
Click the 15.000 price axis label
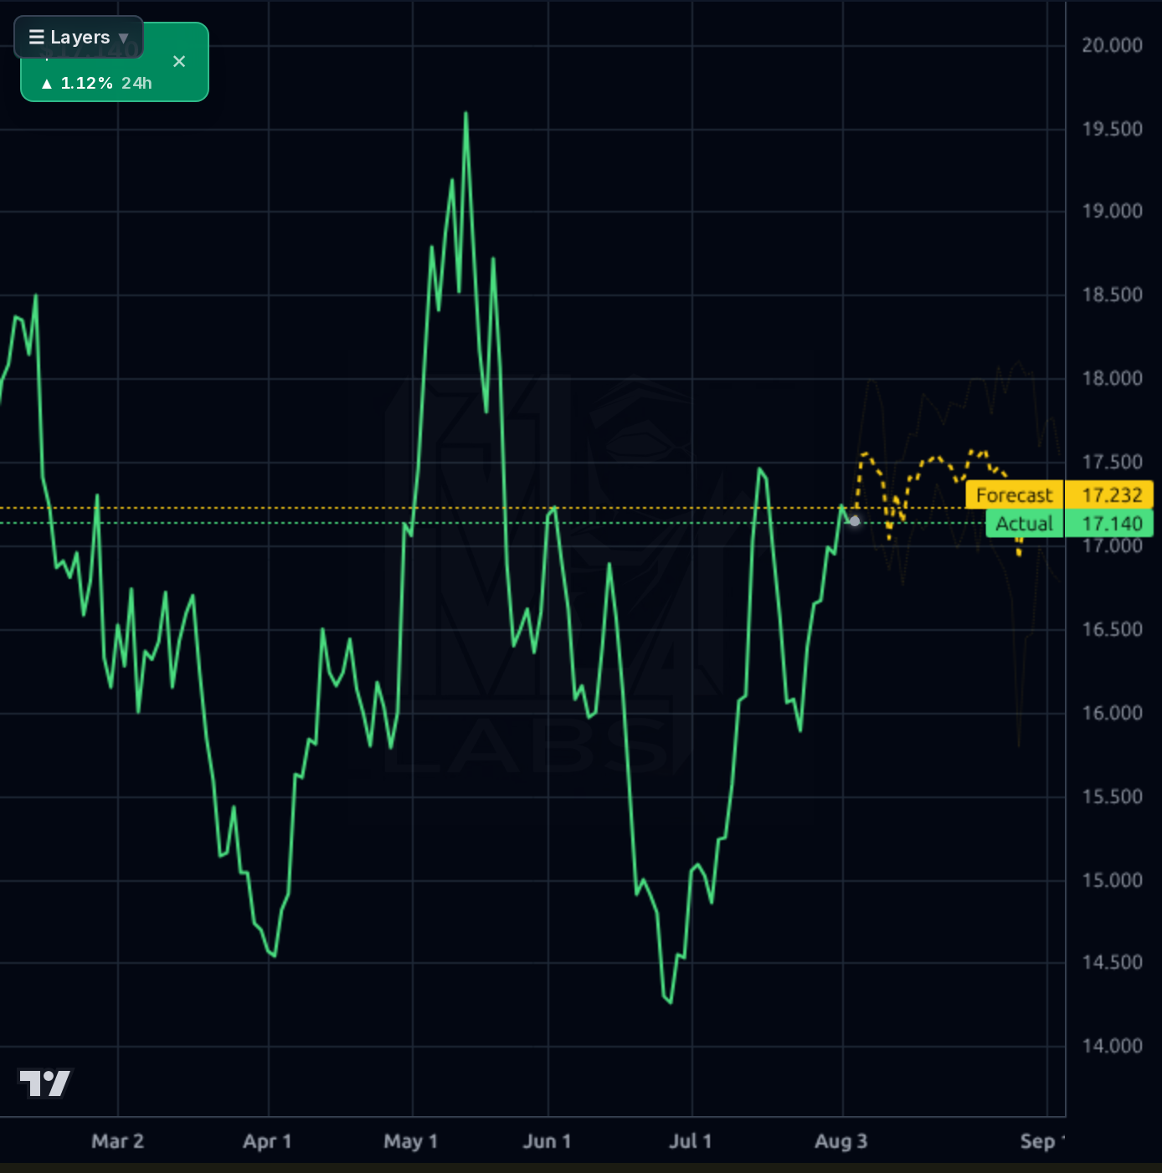click(1112, 880)
